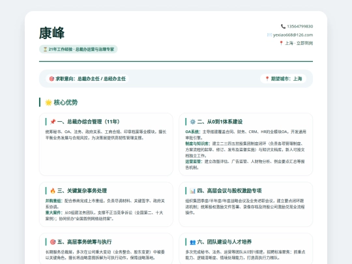Click the flame icon of 关键复杂事务处理
Image resolution: width=352 pixels, height=264 pixels.
(x=53, y=190)
